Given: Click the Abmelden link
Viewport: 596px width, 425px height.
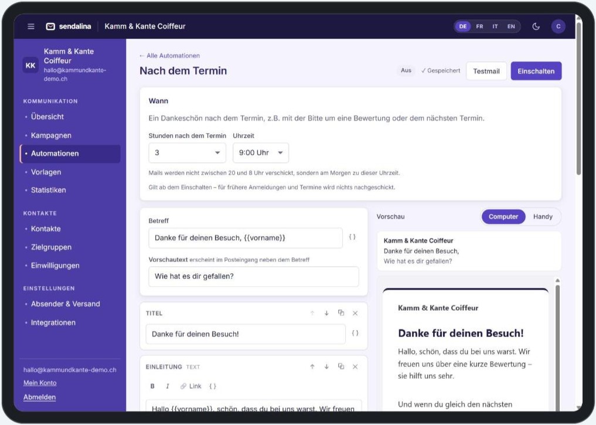Looking at the screenshot, I should [39, 397].
